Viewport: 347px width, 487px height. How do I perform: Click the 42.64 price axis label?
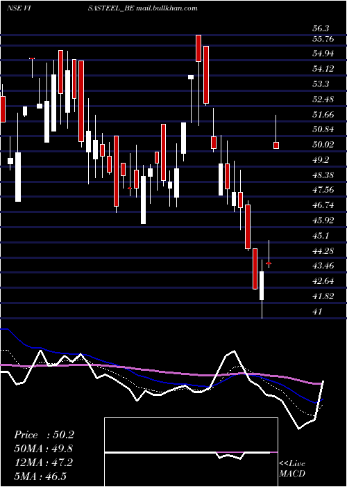[x=323, y=281]
